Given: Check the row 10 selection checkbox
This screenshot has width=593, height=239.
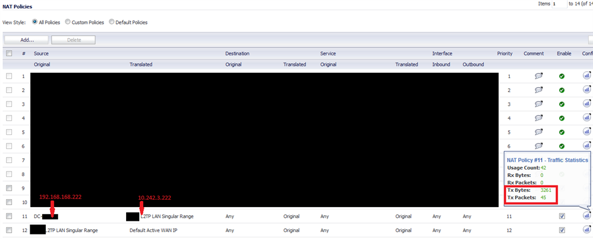Looking at the screenshot, I should click(9, 201).
